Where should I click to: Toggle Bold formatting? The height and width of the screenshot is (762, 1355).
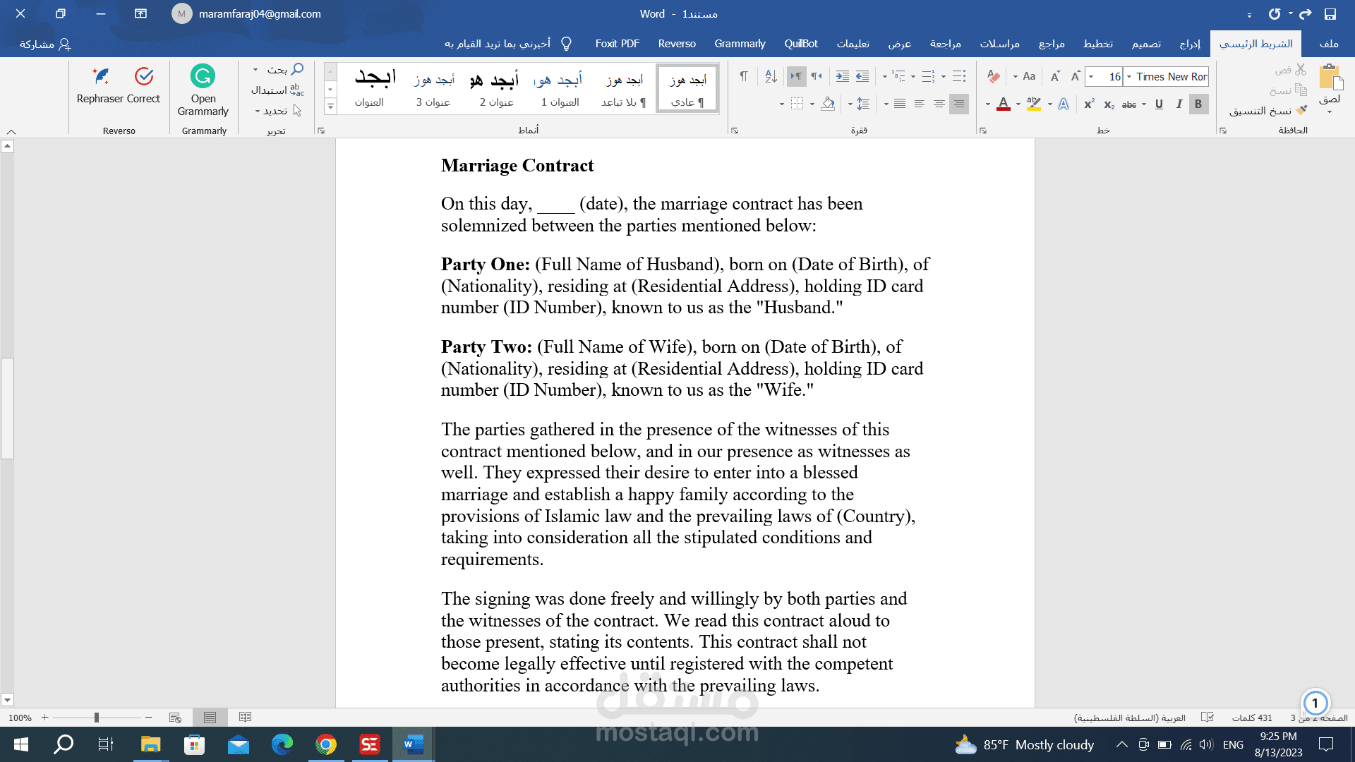1198,104
